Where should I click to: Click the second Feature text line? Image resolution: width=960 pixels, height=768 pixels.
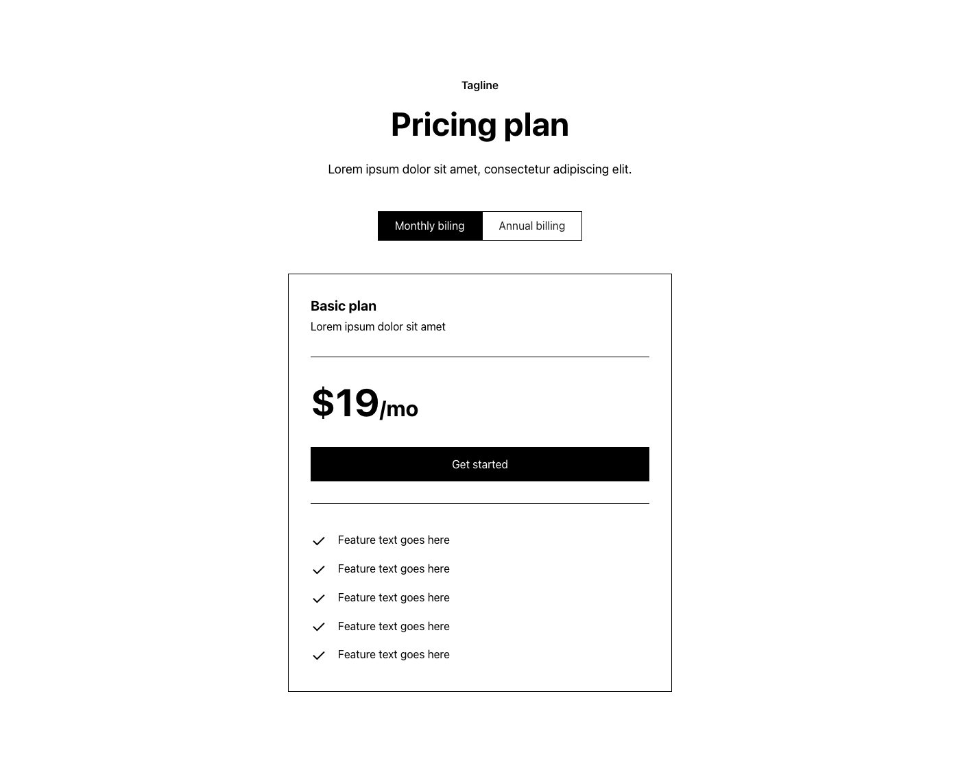click(394, 569)
